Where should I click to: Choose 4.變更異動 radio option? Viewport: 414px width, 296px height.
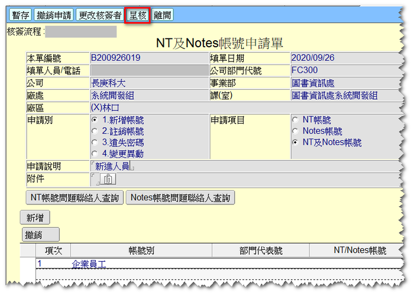click(x=95, y=154)
